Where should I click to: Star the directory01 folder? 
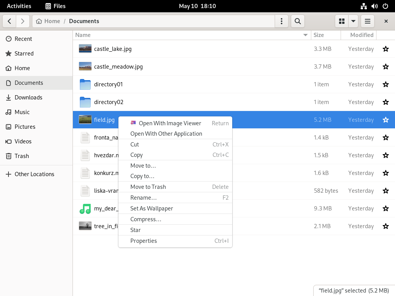coord(386,84)
